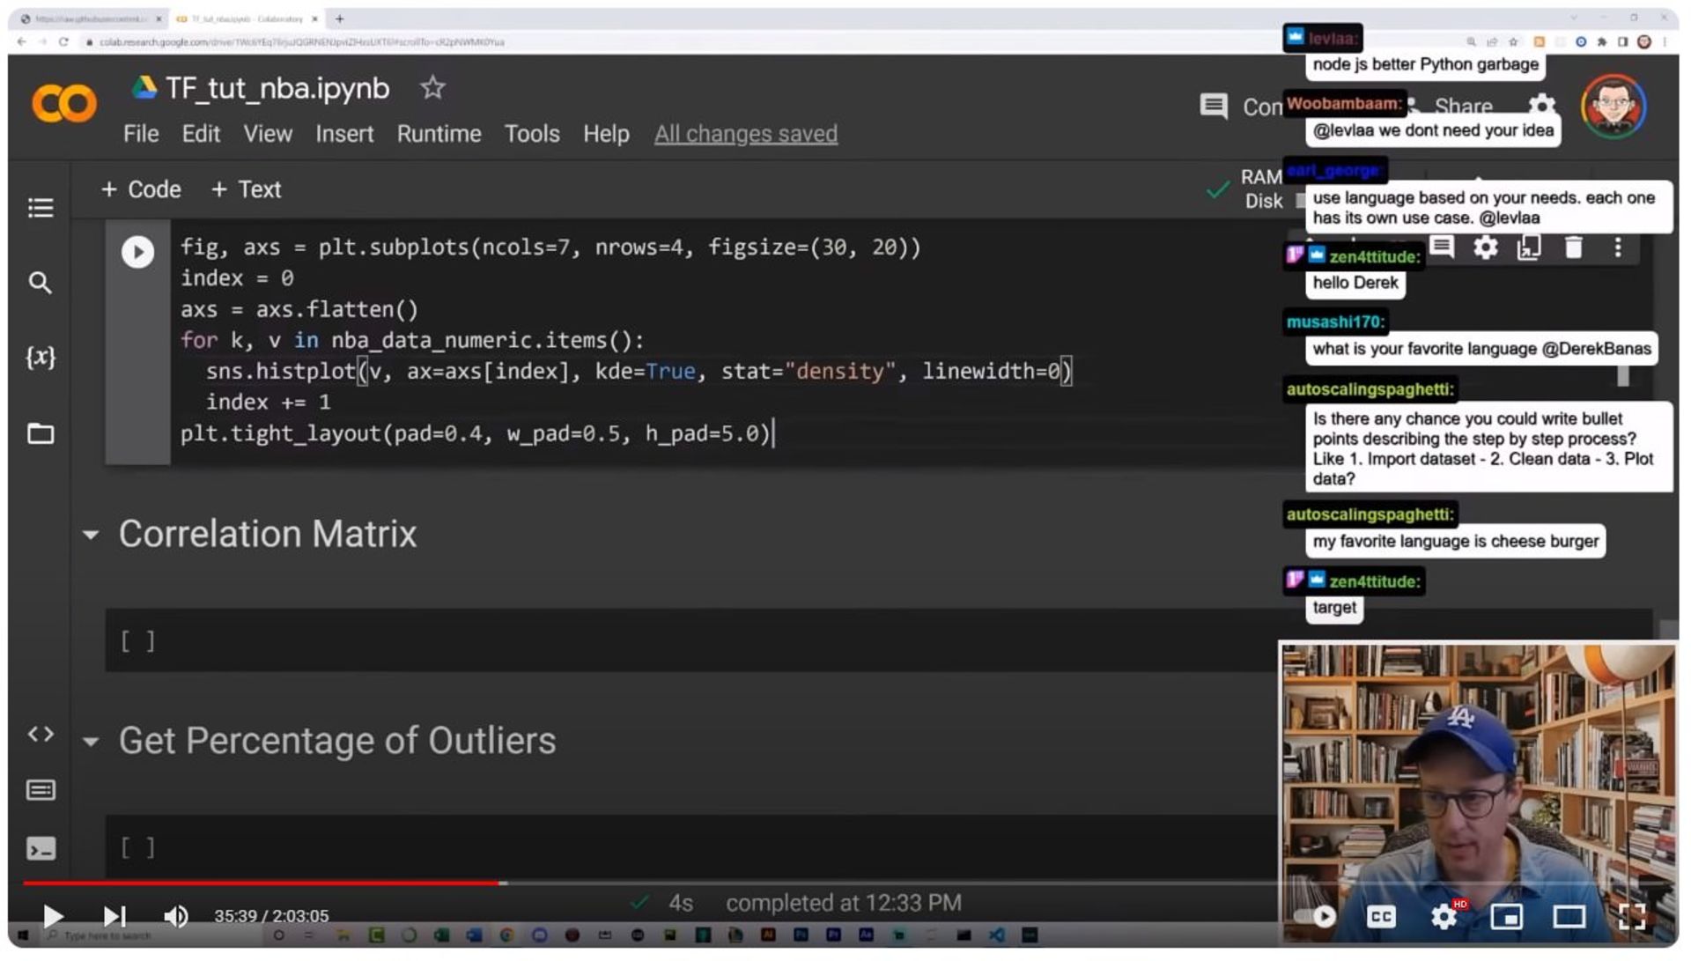Open the Google account avatar
Viewport: 1691px width, 961px height.
tap(1613, 107)
